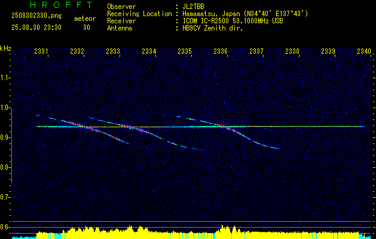Click the HROFFT title text

pyautogui.click(x=61, y=5)
